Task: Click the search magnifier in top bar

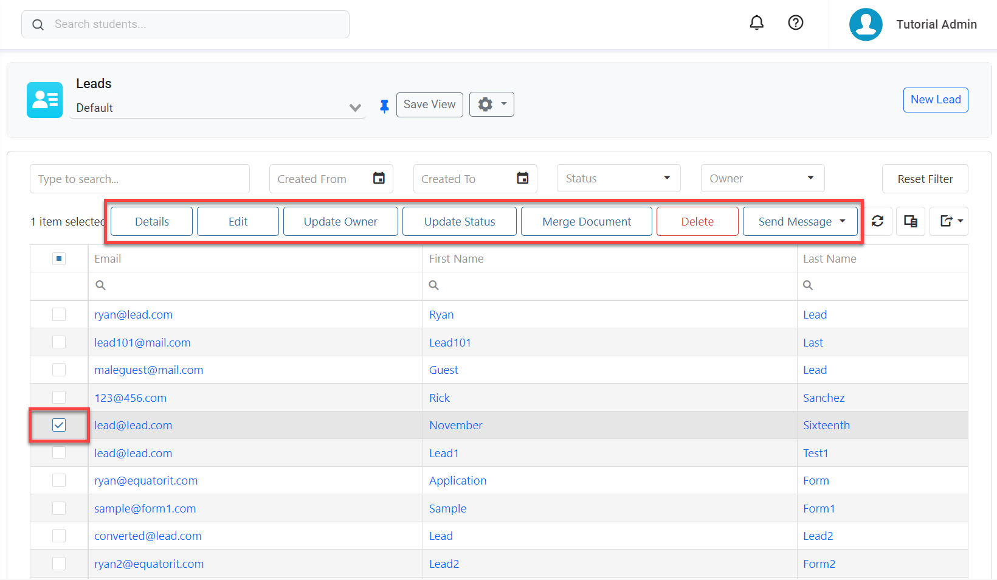Action: pos(38,24)
